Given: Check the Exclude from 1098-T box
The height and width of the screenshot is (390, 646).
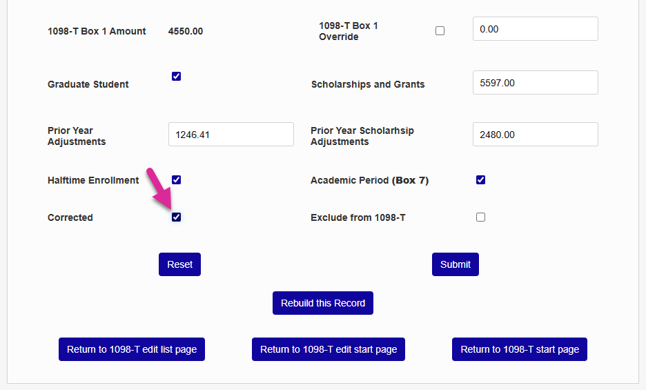Looking at the screenshot, I should [x=481, y=217].
